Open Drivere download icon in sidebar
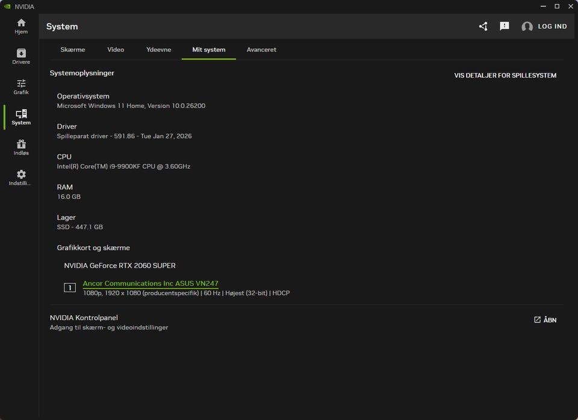This screenshot has width=578, height=420. 21,53
